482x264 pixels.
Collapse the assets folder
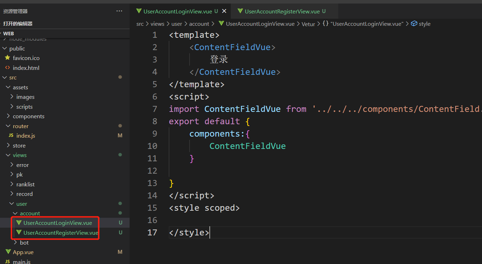click(x=8, y=87)
